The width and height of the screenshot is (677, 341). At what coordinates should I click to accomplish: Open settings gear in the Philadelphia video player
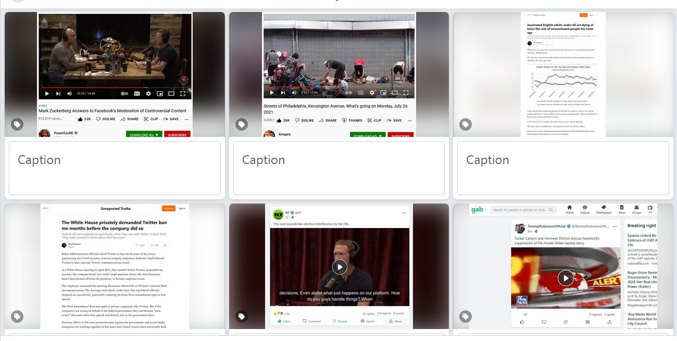(372, 93)
